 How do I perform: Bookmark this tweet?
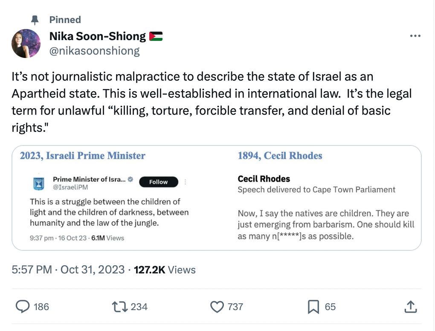pos(313,306)
